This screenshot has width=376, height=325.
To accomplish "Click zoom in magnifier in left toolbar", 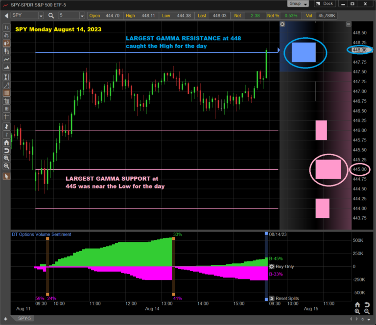I will [x=6, y=159].
